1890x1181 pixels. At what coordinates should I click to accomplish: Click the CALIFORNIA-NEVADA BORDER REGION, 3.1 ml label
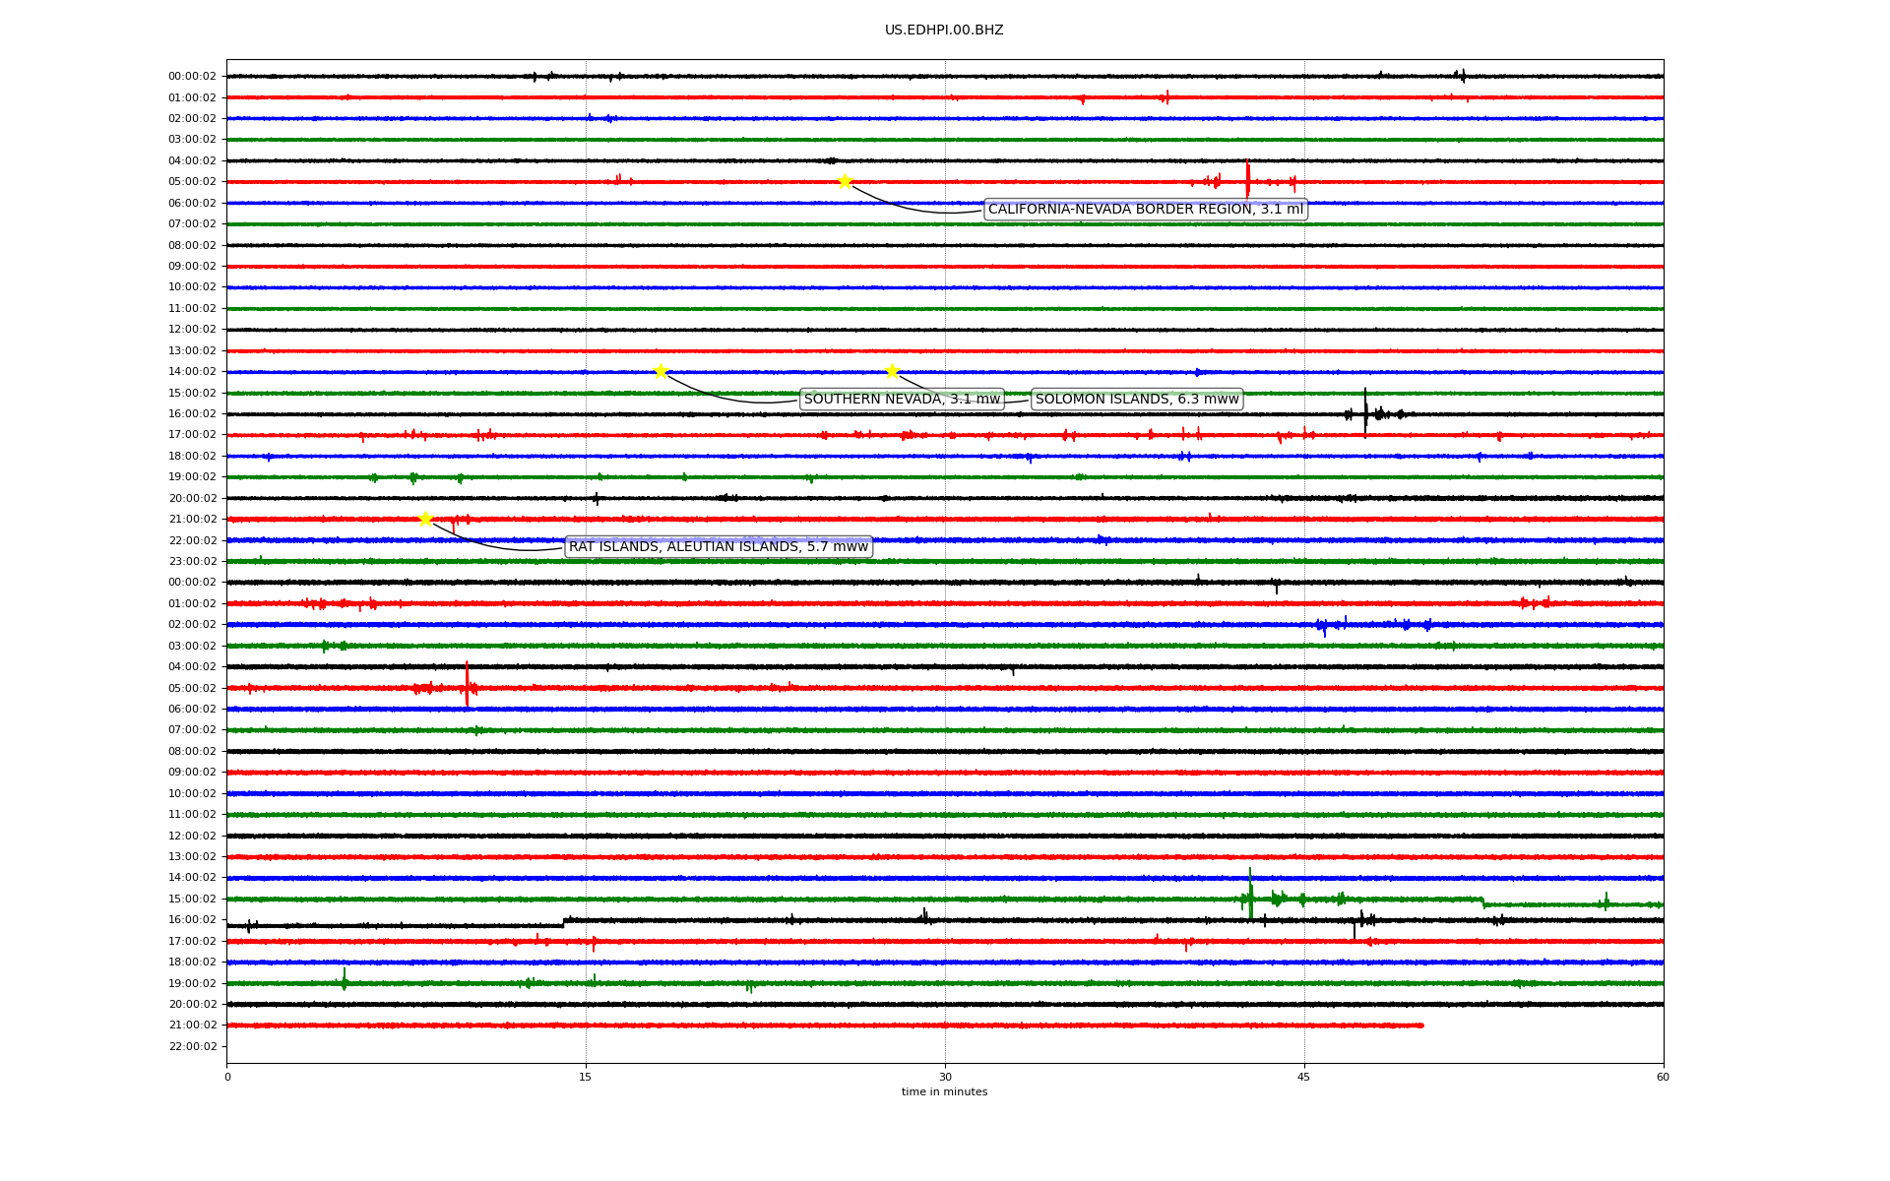click(x=1145, y=210)
